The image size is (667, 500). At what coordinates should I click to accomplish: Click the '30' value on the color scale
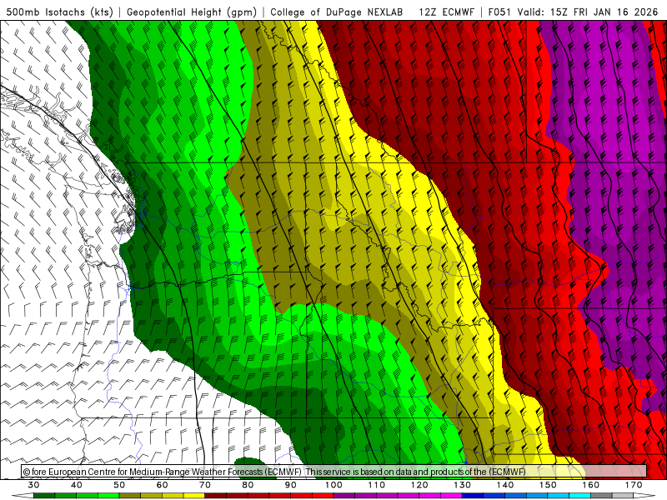[33, 485]
